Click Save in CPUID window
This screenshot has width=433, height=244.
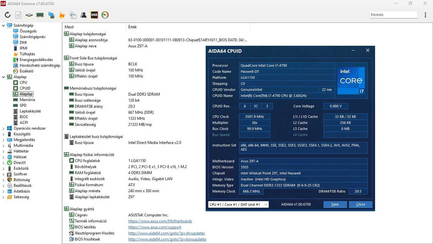point(335,204)
